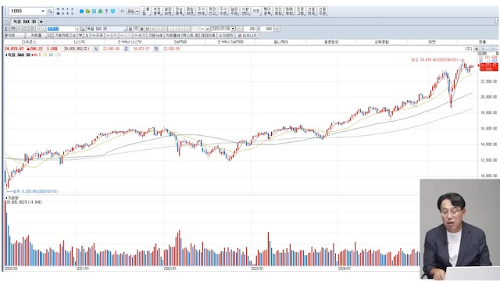The height and width of the screenshot is (281, 500).
Task: Open 관심종목 from the top toolbar
Action: (179, 11)
